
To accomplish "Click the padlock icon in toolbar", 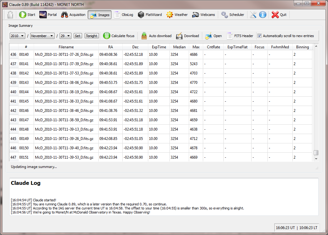I will click(x=10, y=15).
